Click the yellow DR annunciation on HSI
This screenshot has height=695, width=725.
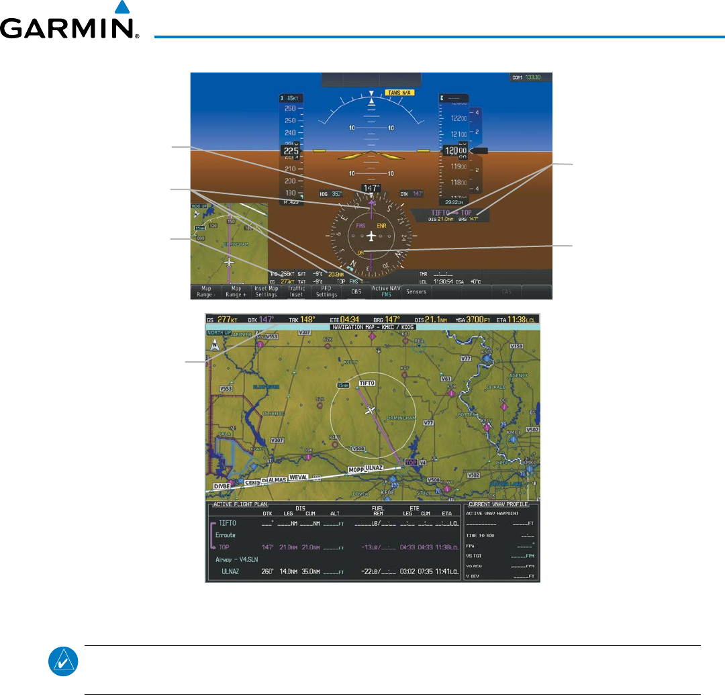pos(360,253)
